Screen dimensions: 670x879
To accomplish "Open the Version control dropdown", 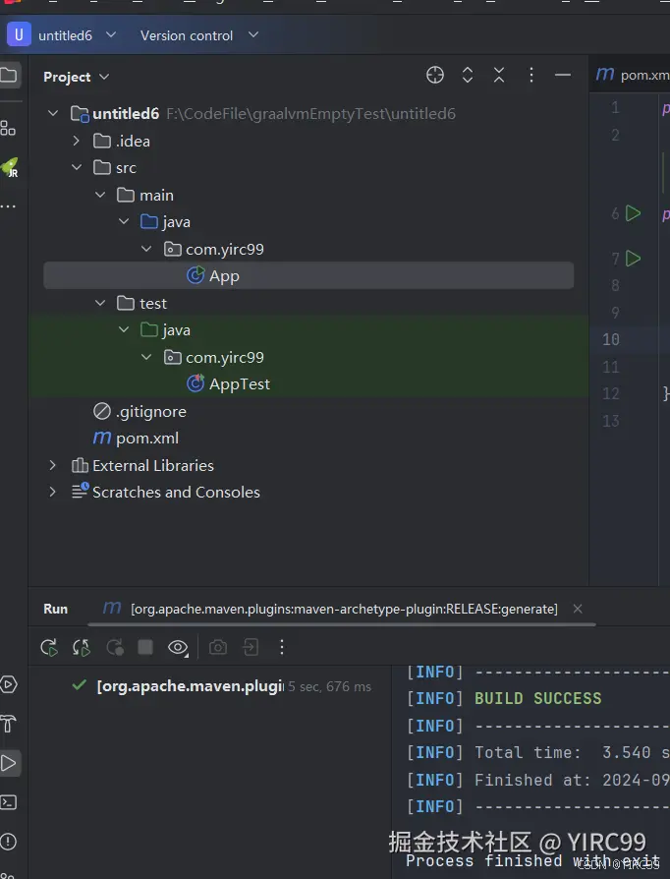I will pos(199,35).
